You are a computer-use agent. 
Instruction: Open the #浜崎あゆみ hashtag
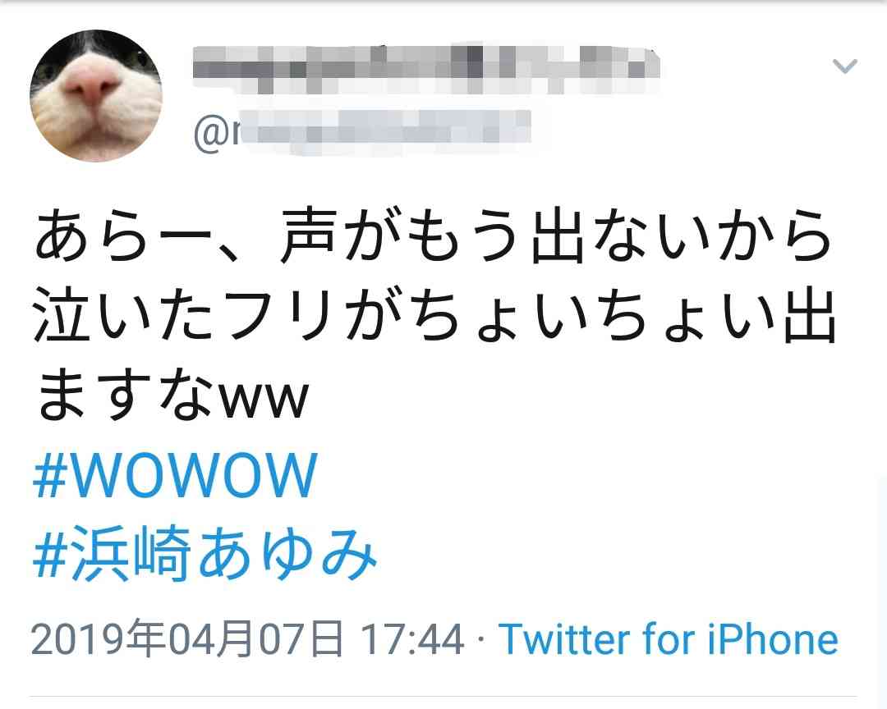(x=205, y=553)
